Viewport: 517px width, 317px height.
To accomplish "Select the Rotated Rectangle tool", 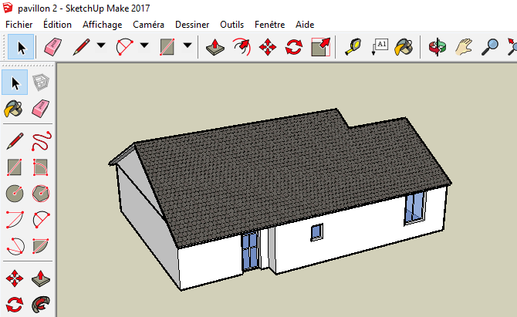I will click(41, 167).
